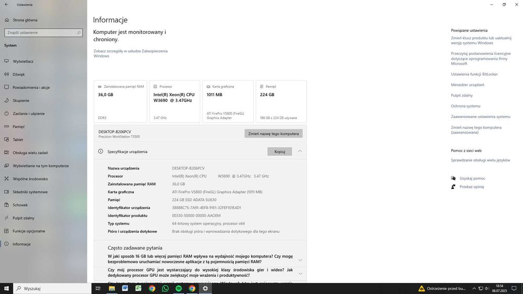
Task: Open Ustawienia funkcji BitLocker
Action: pos(474,74)
